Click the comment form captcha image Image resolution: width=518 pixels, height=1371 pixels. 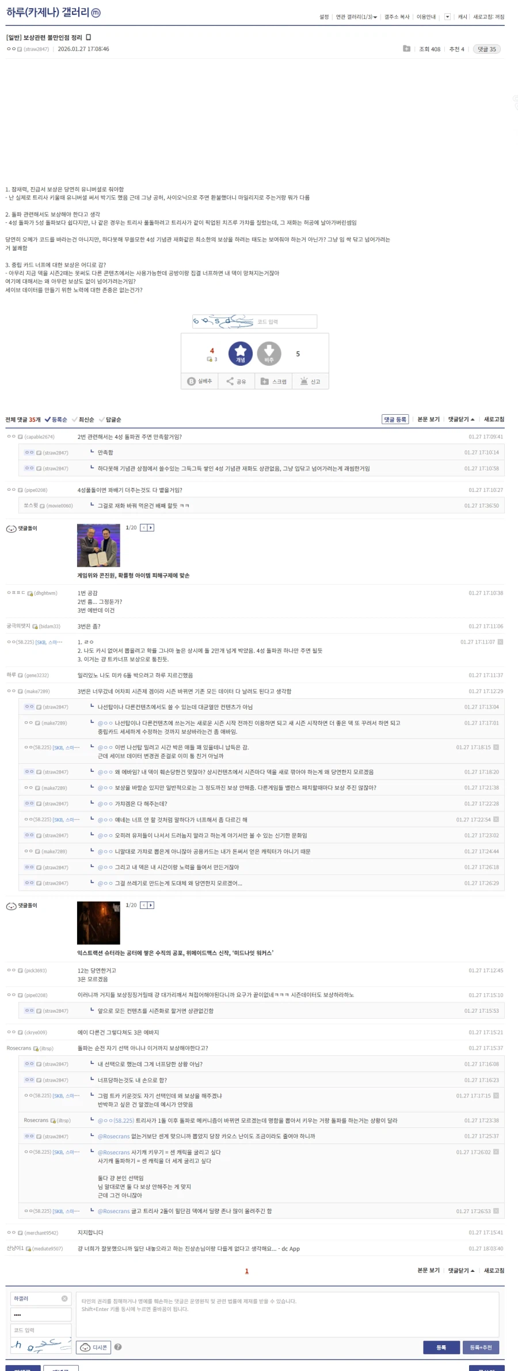(41, 1346)
